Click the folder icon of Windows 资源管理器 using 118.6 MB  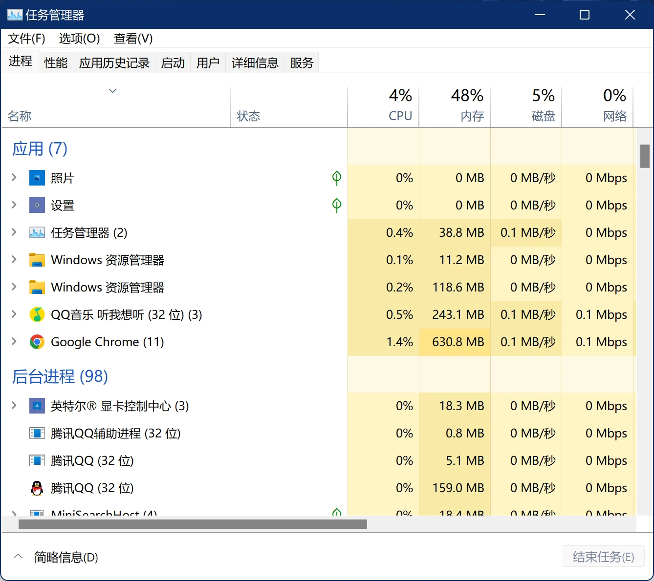[x=37, y=287]
